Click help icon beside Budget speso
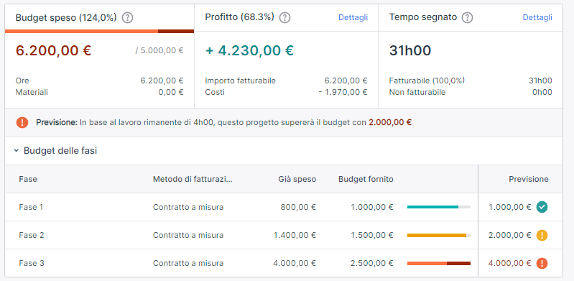The height and width of the screenshot is (281, 574). 127,17
